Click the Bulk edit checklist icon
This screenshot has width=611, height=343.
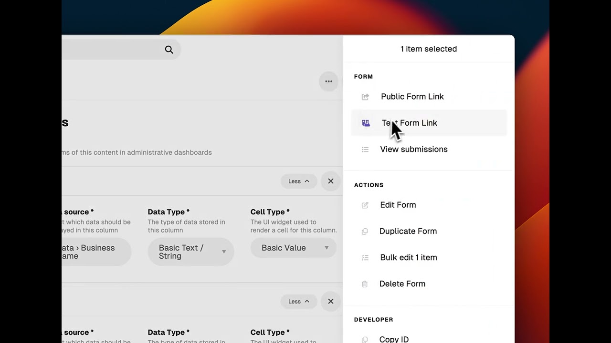click(x=365, y=258)
